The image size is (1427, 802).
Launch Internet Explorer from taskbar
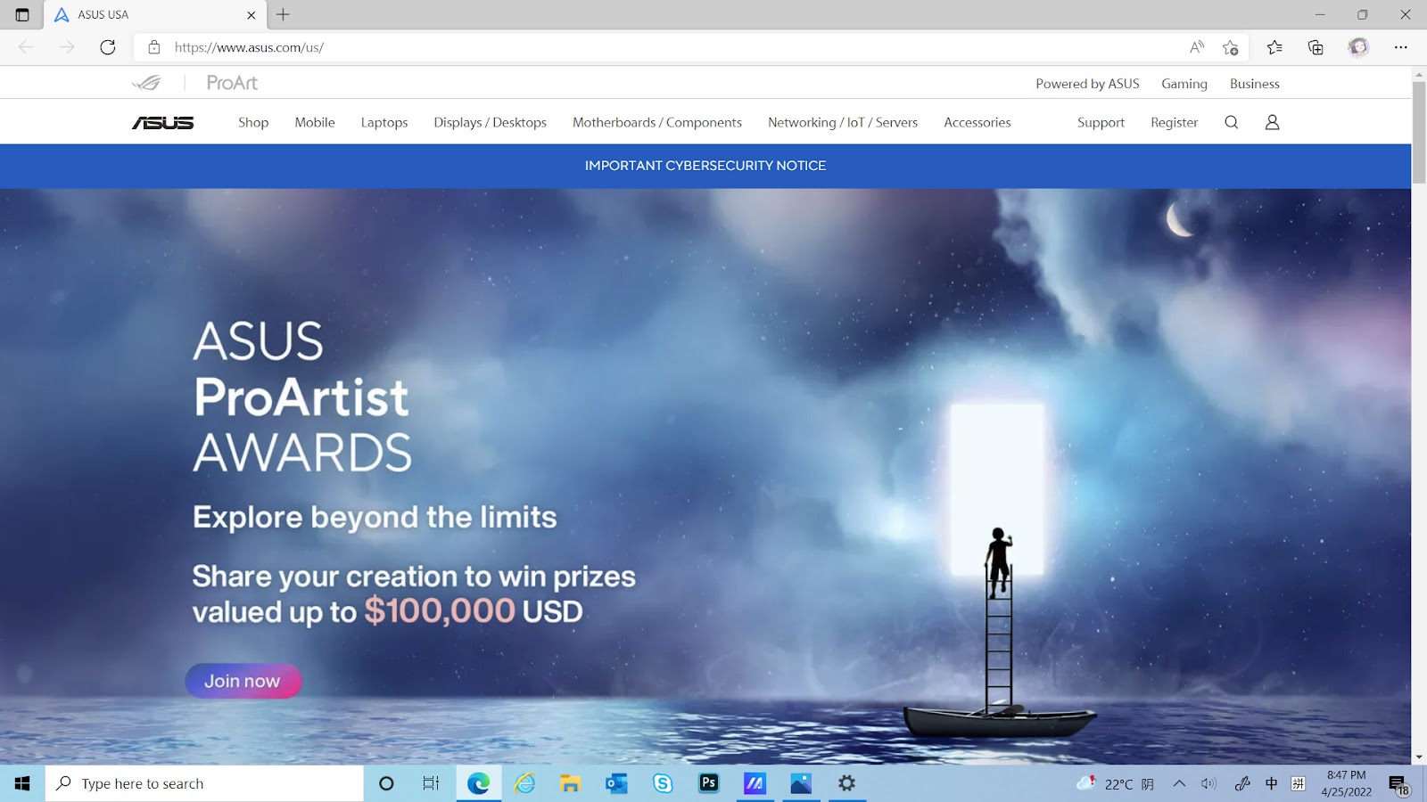[x=524, y=783]
